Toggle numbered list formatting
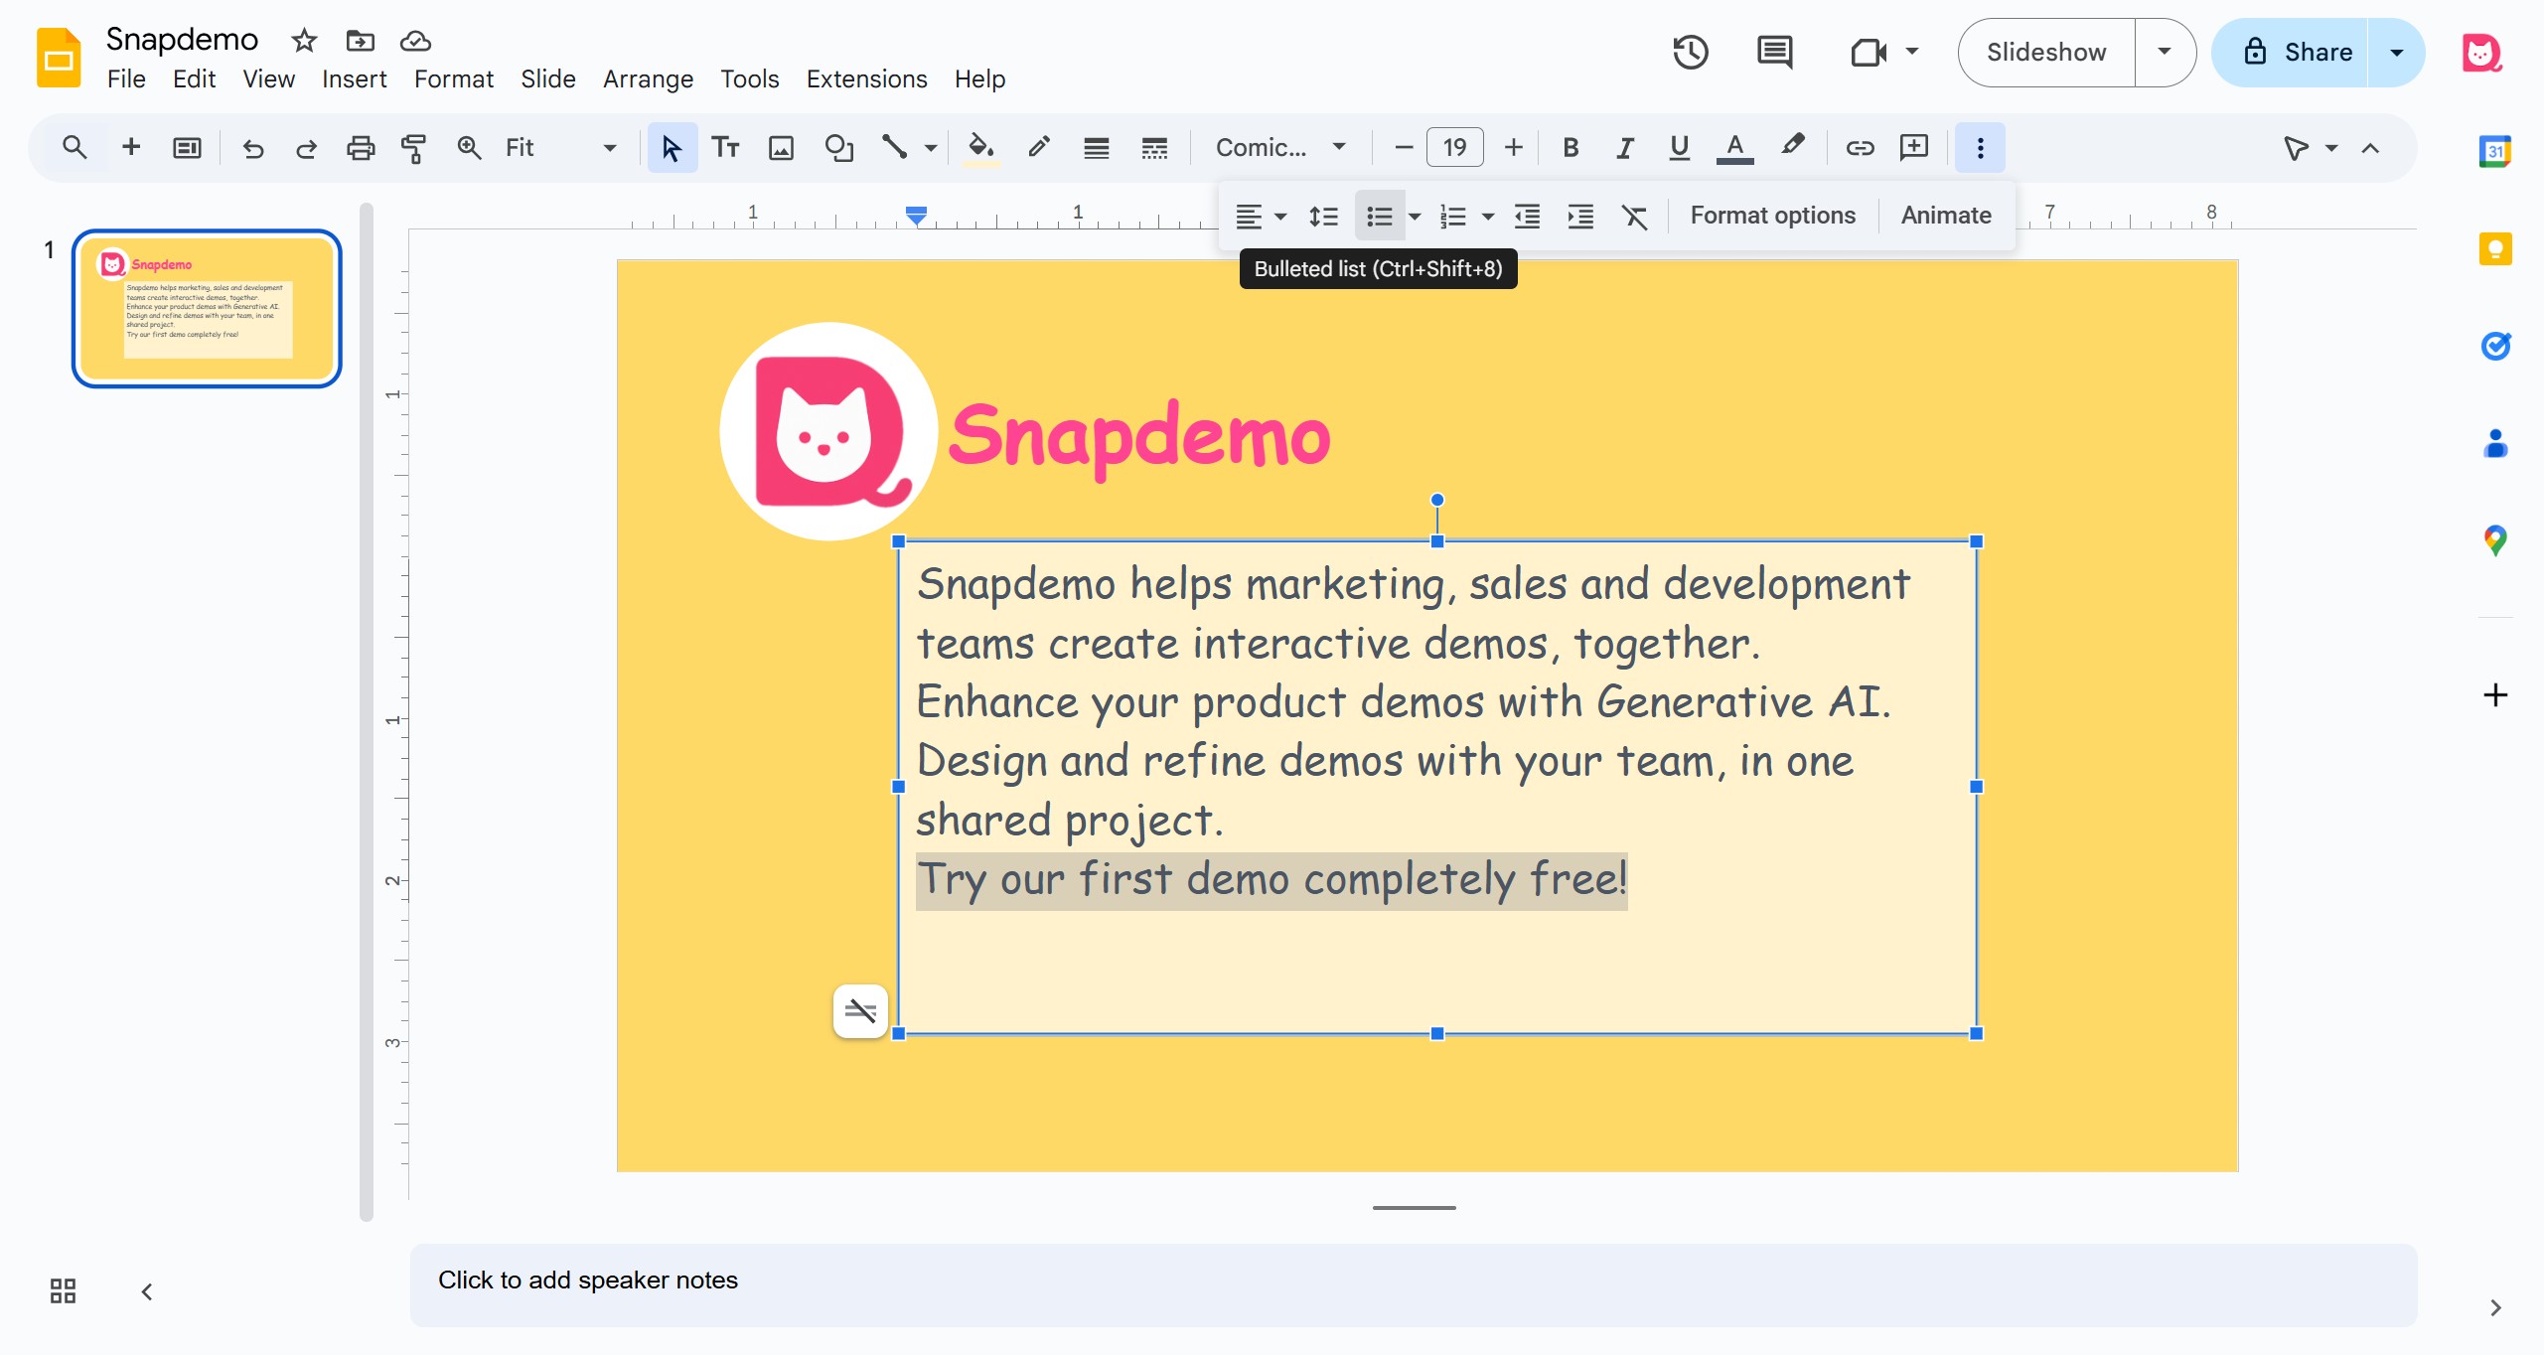This screenshot has height=1356, width=2544. (x=1453, y=216)
